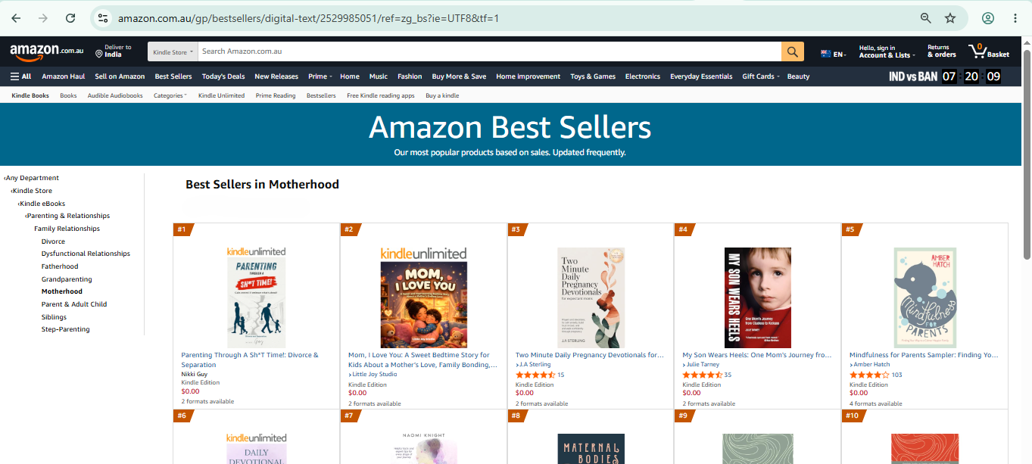The width and height of the screenshot is (1032, 464).
Task: Expand the EN language selector
Action: 834,54
